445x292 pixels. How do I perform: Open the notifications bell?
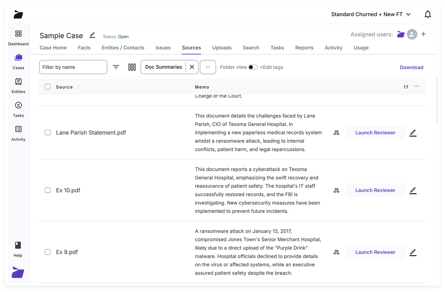[x=428, y=15]
